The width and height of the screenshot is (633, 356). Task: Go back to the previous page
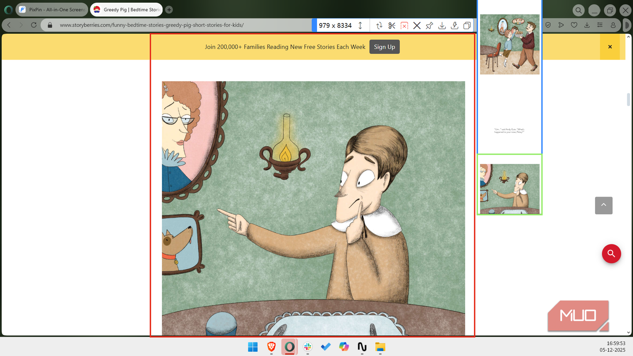pyautogui.click(x=9, y=25)
